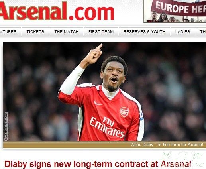Viewport: 206px width, 169px height.
Task: Click the gold photo caption bar
Action: point(105,145)
